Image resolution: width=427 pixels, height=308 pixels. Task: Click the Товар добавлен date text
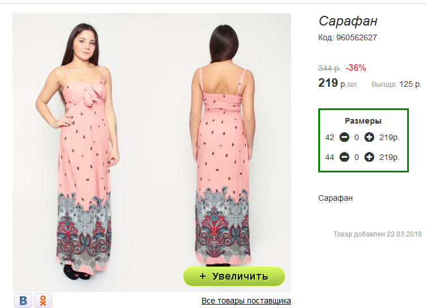click(377, 234)
